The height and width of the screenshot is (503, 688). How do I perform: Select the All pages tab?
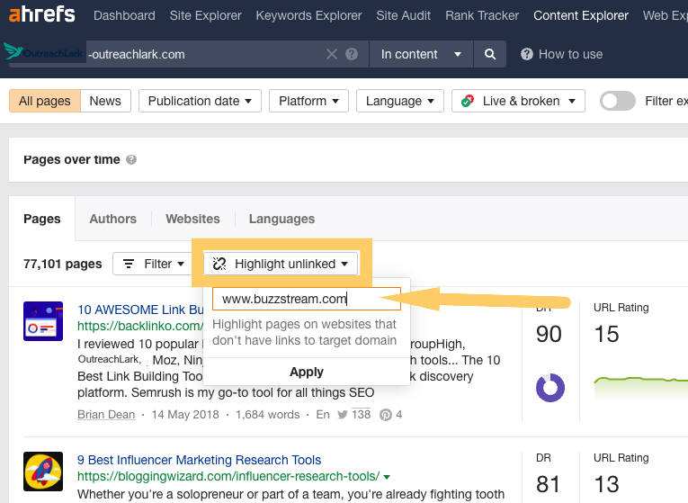(45, 101)
